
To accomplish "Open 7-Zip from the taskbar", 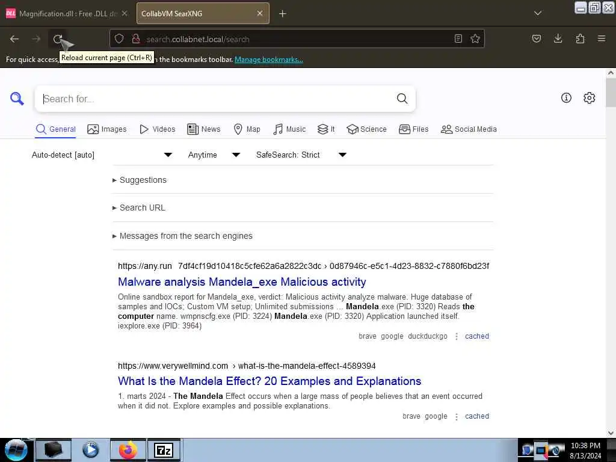I will pyautogui.click(x=164, y=450).
